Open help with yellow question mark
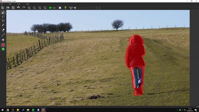Screen dimensions: 199x112 point(65,8)
